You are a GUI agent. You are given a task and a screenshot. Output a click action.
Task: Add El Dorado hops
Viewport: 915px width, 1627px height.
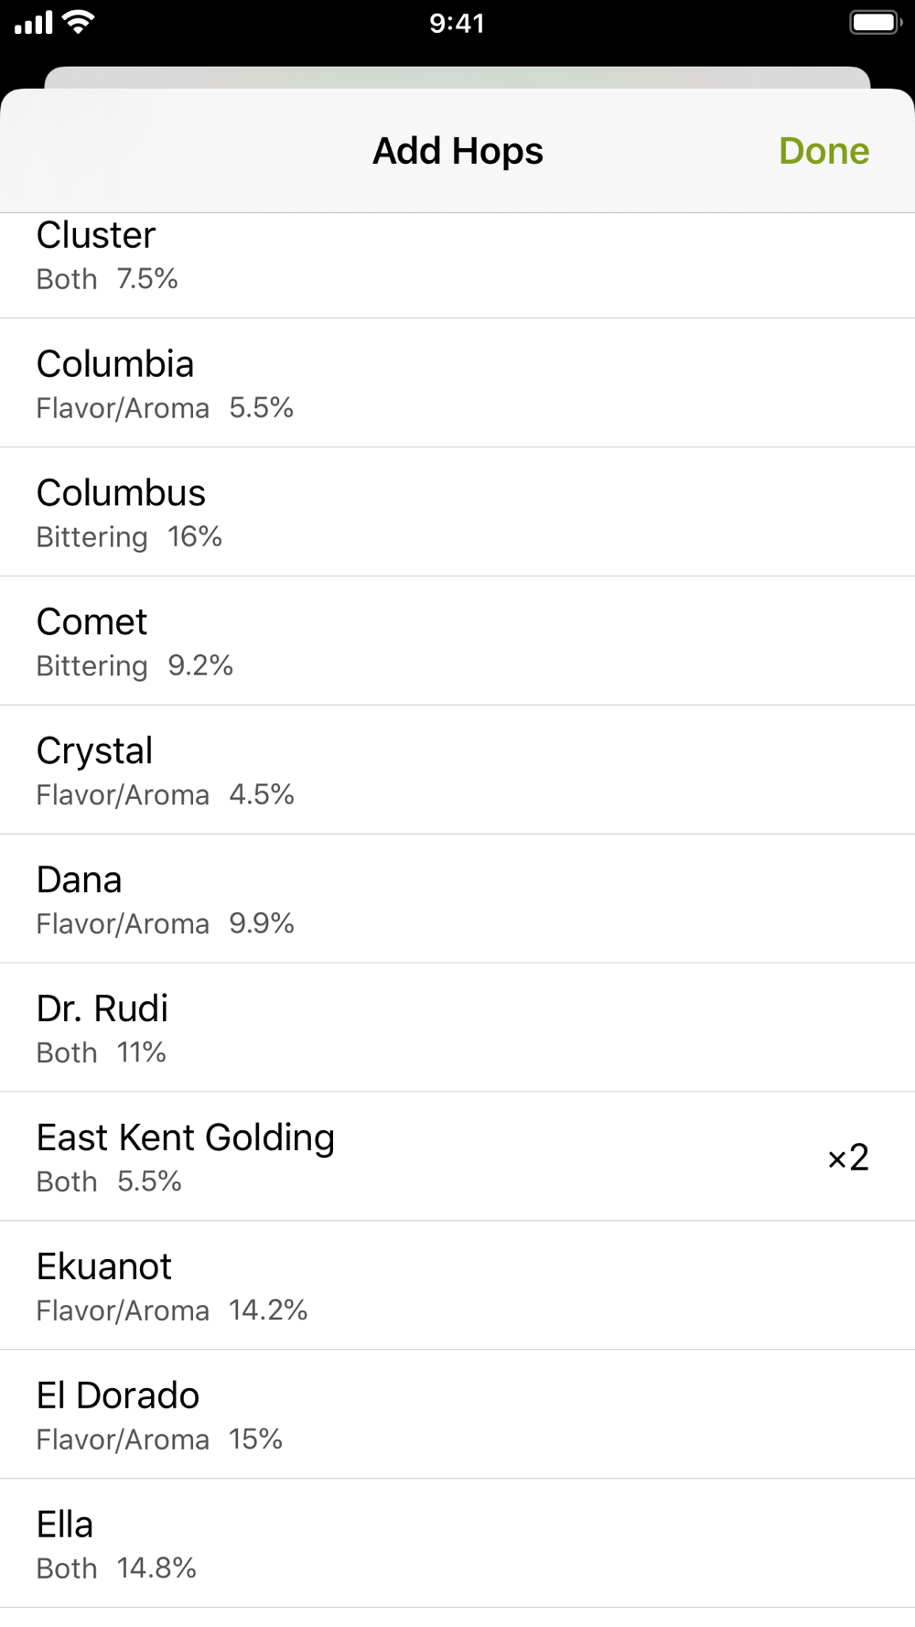[457, 1416]
